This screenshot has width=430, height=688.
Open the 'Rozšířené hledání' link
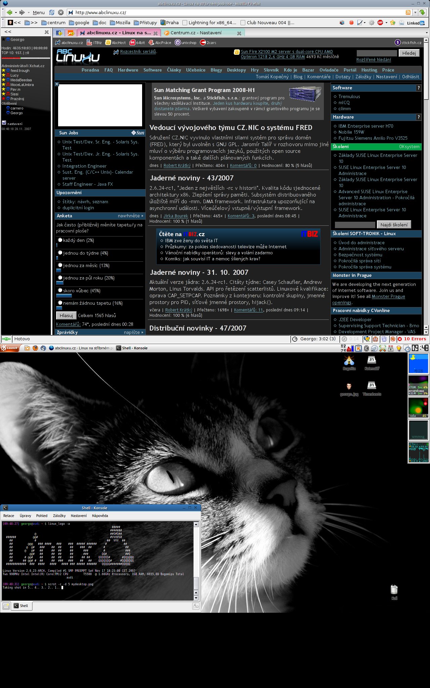(374, 60)
